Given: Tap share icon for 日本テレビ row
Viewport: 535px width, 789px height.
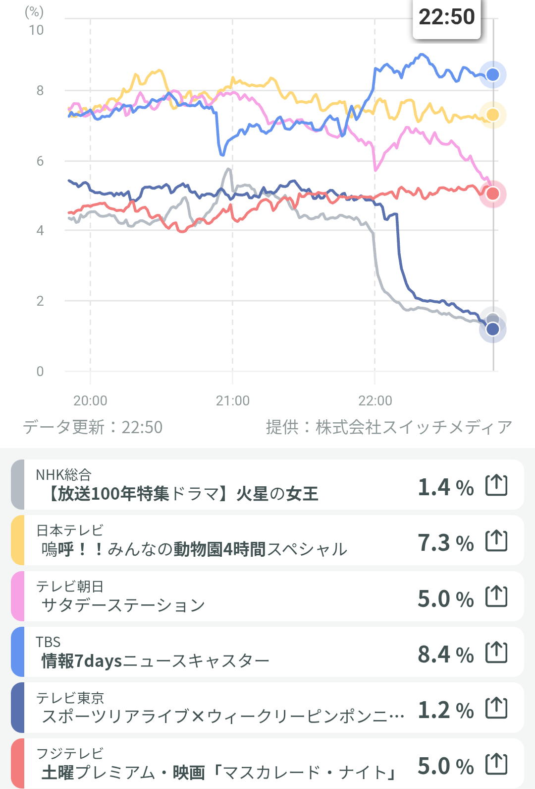Looking at the screenshot, I should coord(496,540).
